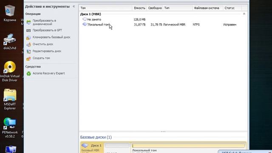This screenshot has height=153, width=272.
Task: Choose Редактировать диск operation
Action: (47, 51)
